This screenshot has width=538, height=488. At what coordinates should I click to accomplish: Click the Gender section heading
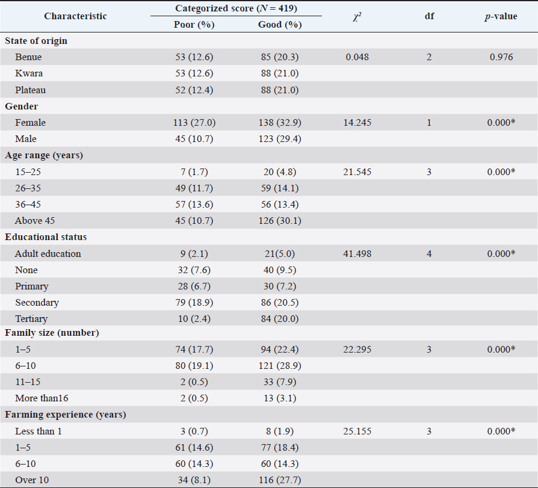click(22, 106)
